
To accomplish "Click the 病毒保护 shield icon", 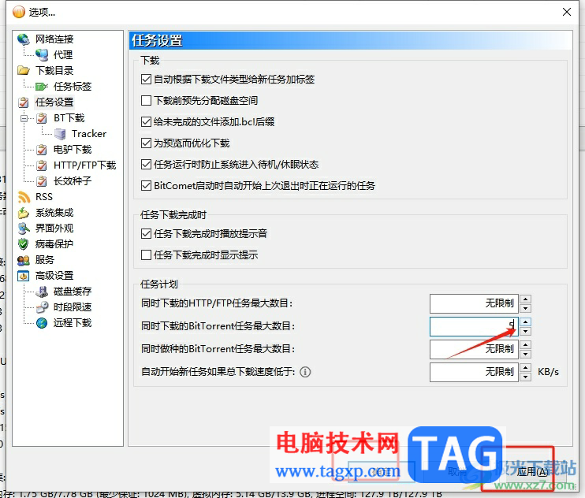I will 23,244.
